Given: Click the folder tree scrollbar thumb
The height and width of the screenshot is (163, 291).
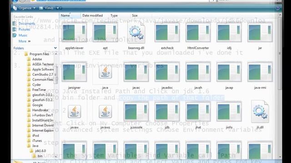Looking at the screenshot, I should pos(55,75).
